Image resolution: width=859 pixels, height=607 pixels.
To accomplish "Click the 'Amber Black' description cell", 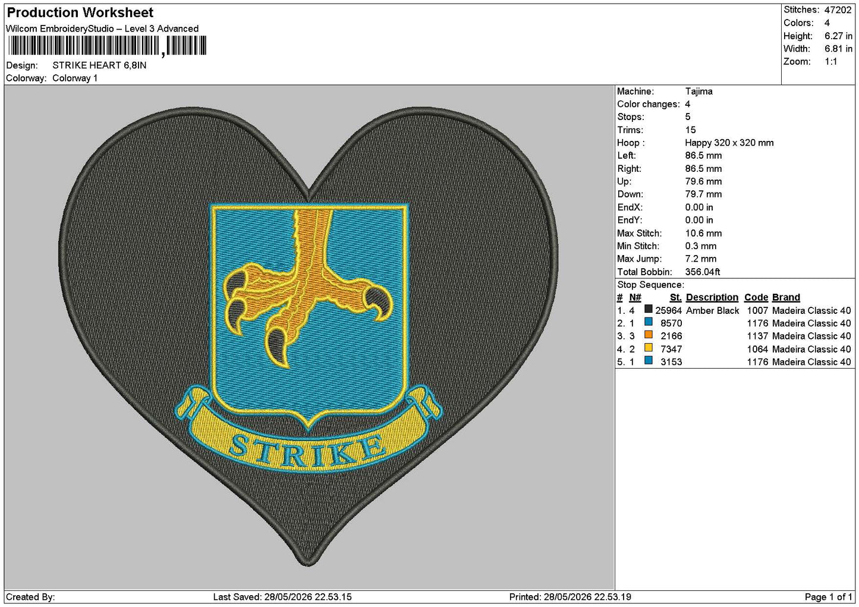I will coord(712,311).
